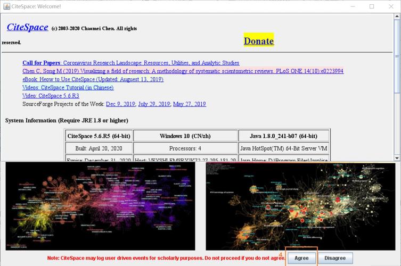The height and width of the screenshot is (266, 401).
Task: Open the Dec 9, 2019 SourceForge link
Action: tap(120, 104)
